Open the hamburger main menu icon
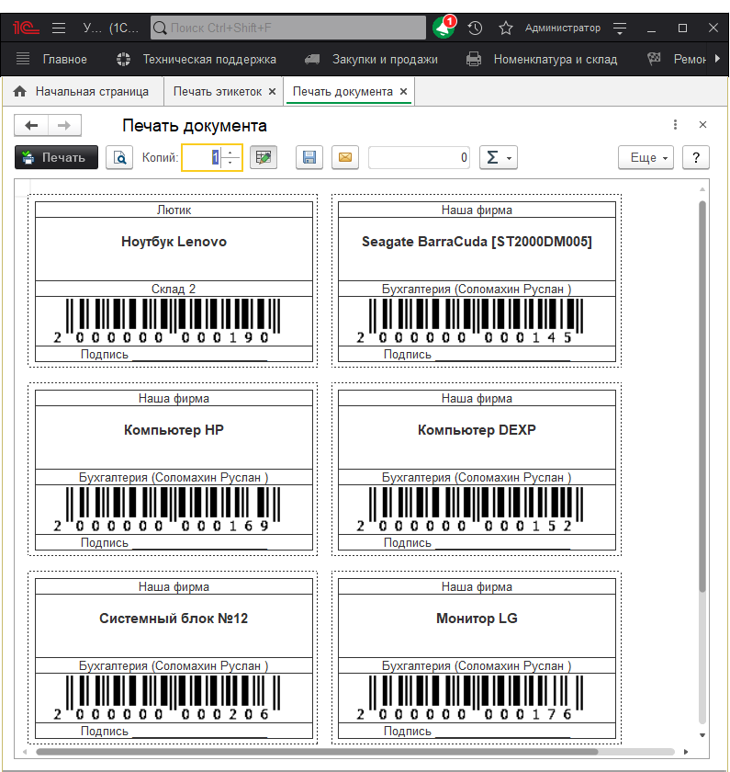730x772 pixels. (59, 28)
